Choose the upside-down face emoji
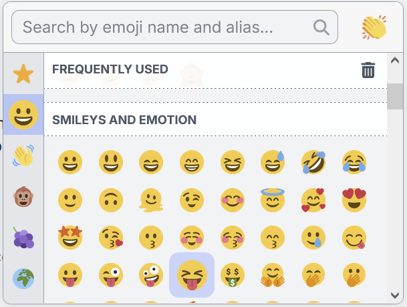The image size is (407, 307). (x=110, y=200)
